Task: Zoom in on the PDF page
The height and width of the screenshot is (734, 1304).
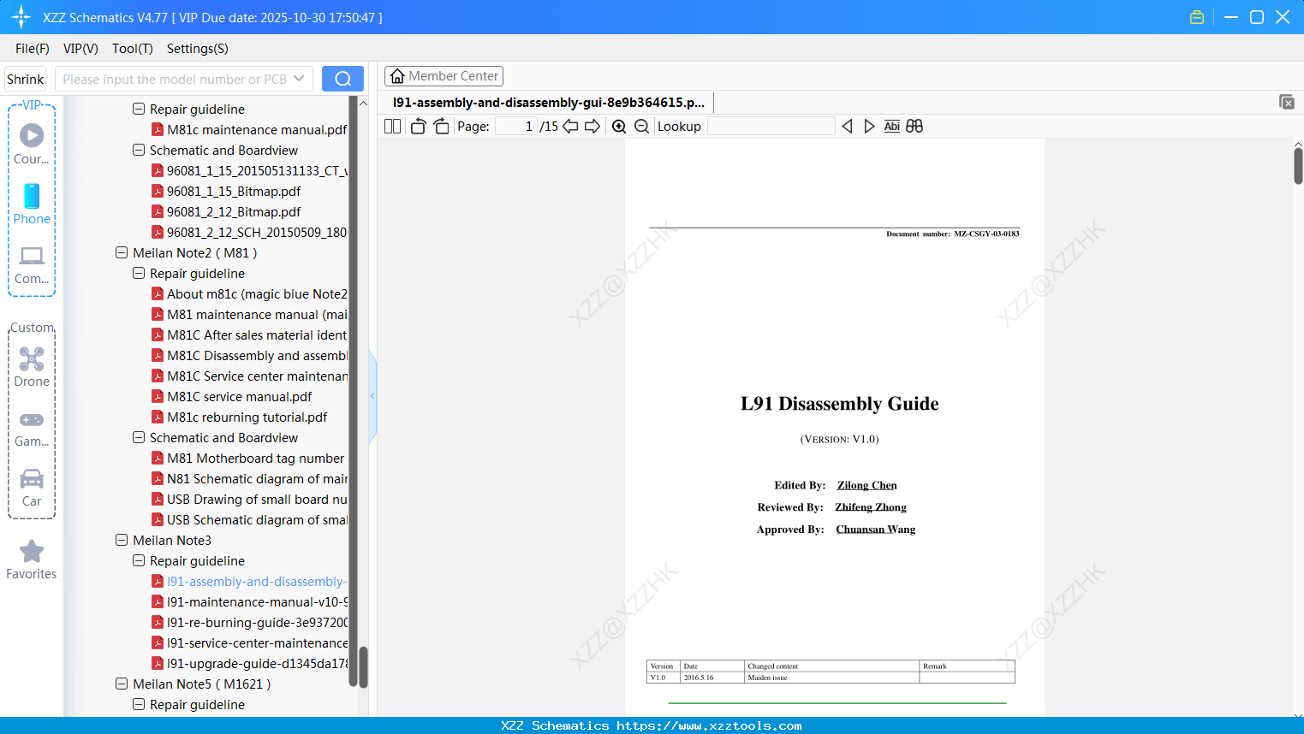Action: [x=619, y=126]
